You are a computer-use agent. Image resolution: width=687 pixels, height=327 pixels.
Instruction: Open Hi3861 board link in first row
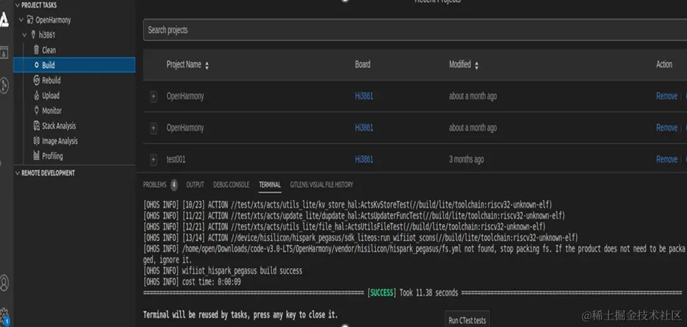click(x=364, y=96)
